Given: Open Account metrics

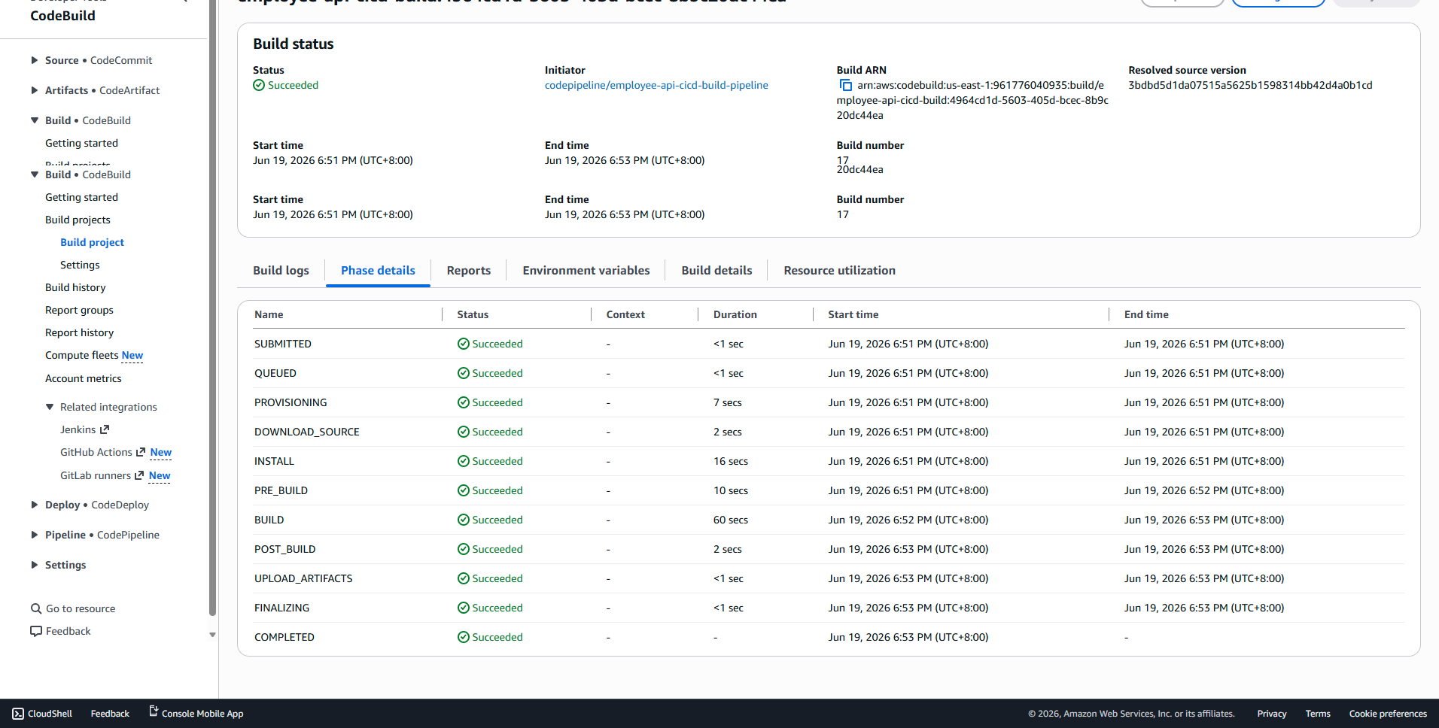Looking at the screenshot, I should click(83, 378).
